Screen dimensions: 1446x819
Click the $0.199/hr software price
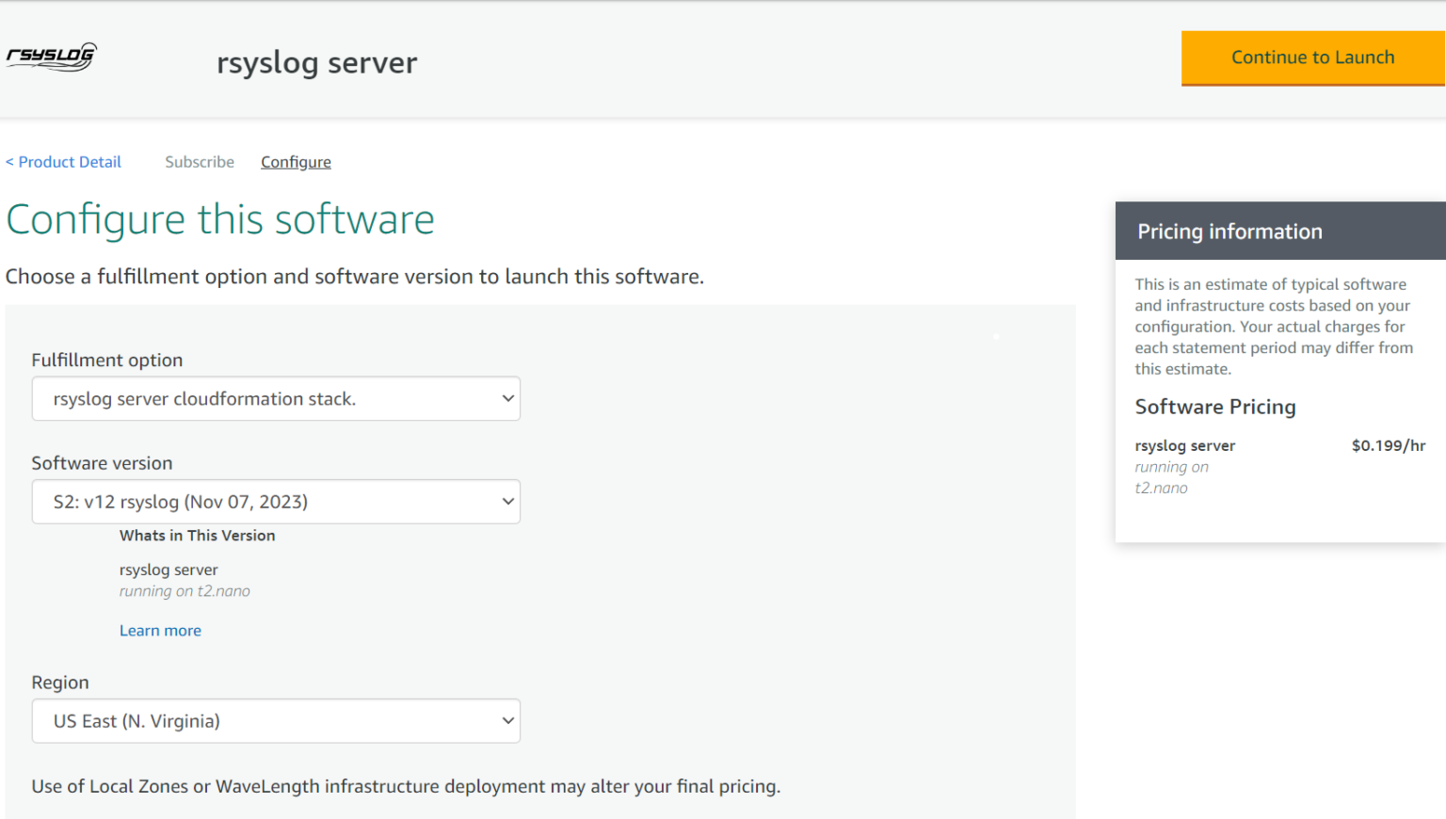pyautogui.click(x=1388, y=445)
